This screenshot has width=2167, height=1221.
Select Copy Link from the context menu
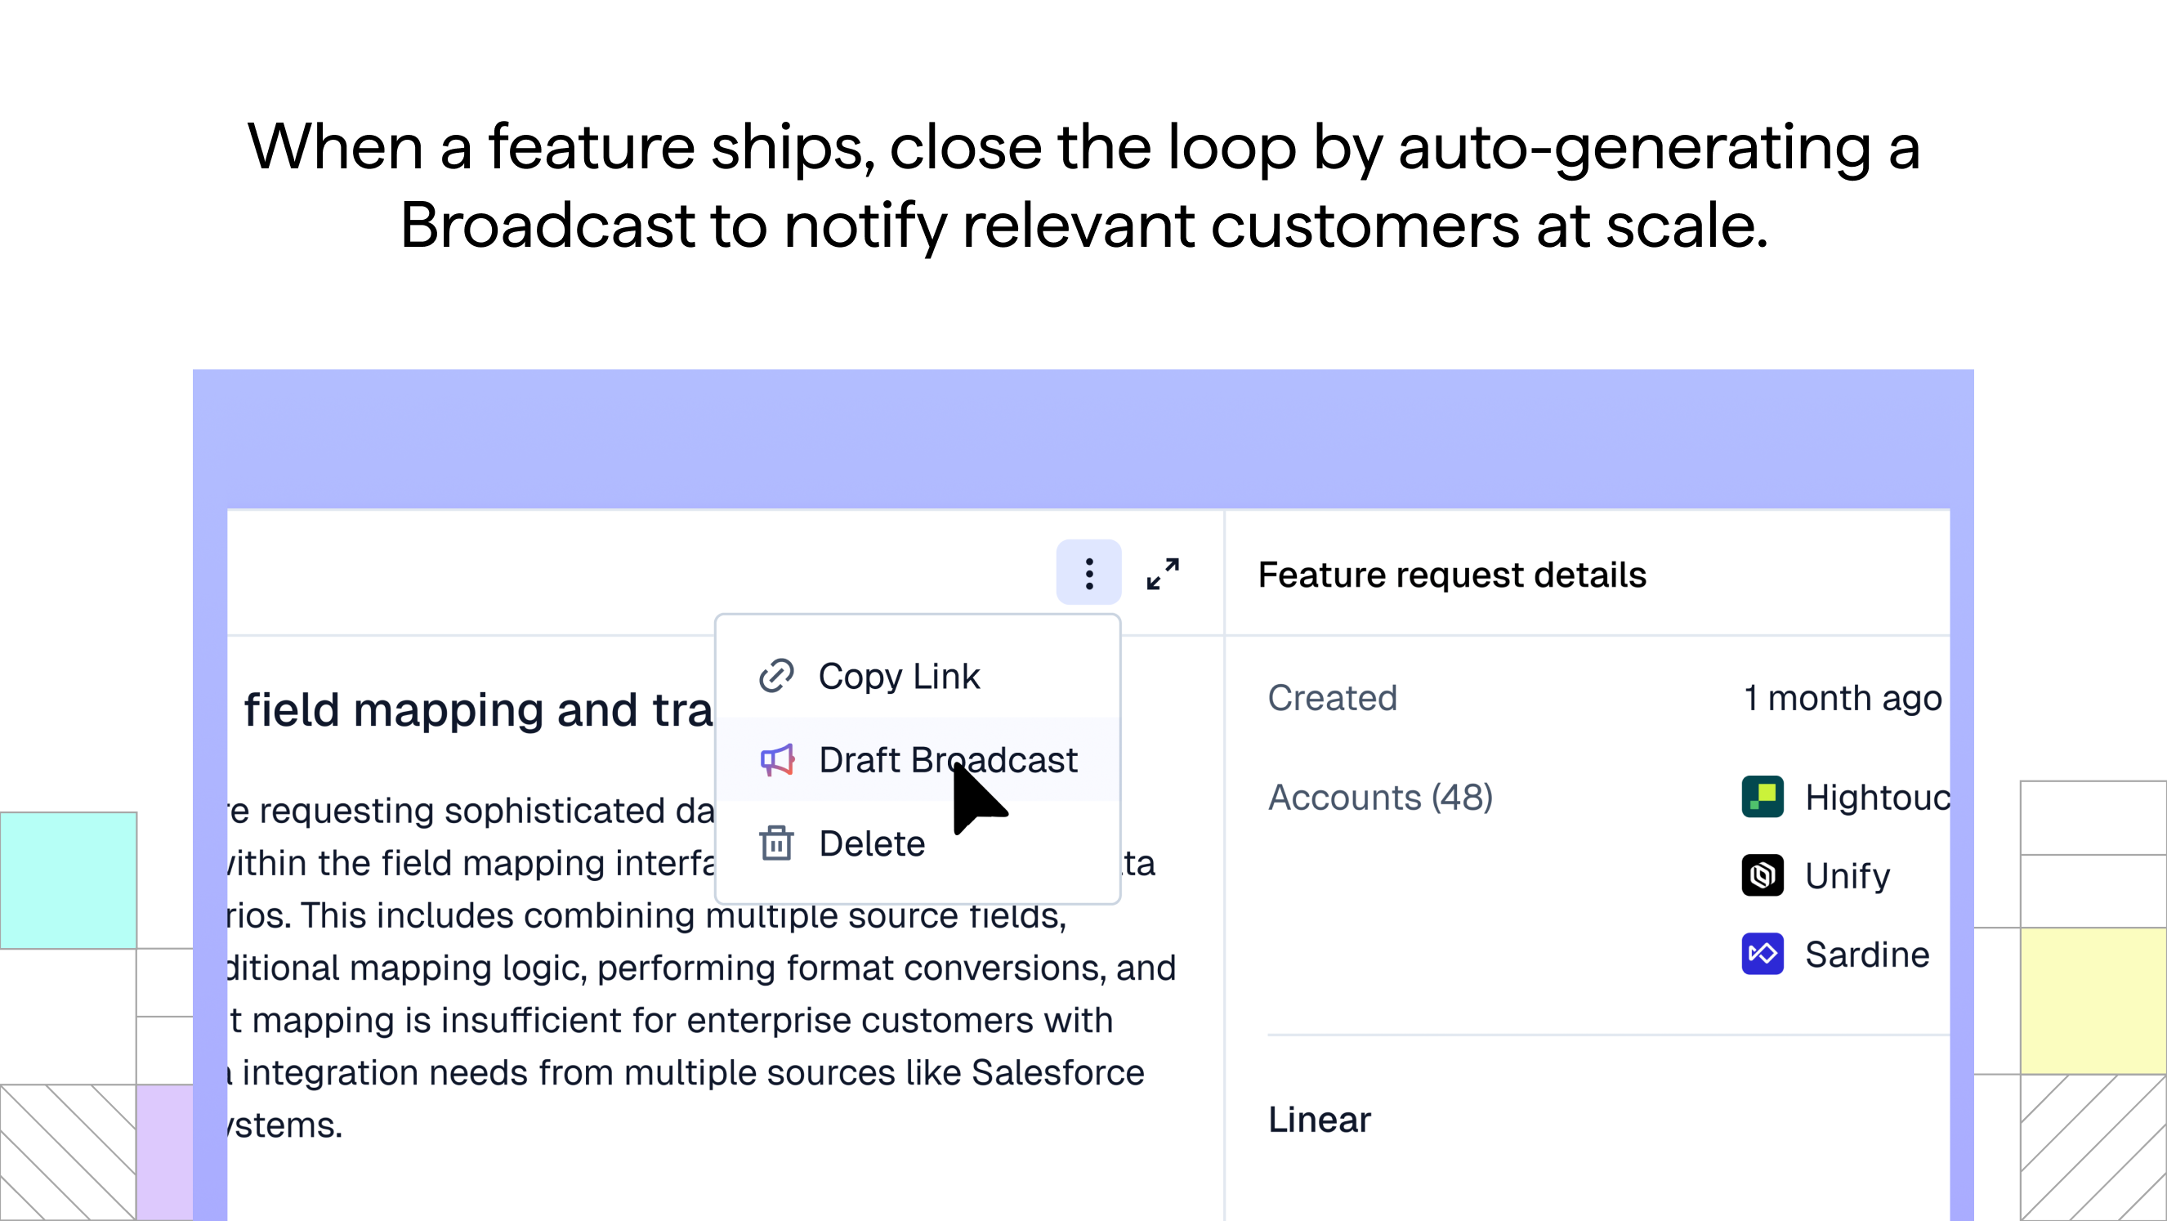click(900, 675)
